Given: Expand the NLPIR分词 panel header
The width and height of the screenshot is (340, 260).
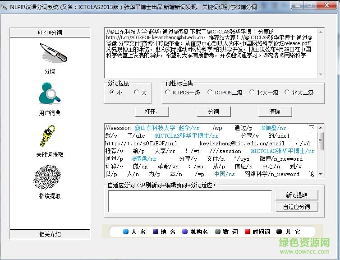Looking at the screenshot, I should pos(50,32).
